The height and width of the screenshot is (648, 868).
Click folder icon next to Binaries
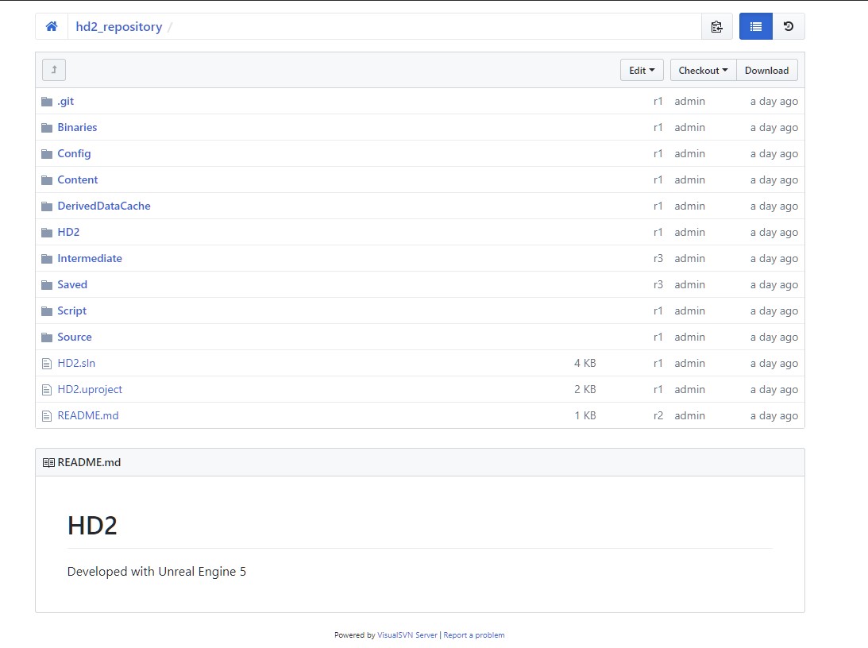47,128
